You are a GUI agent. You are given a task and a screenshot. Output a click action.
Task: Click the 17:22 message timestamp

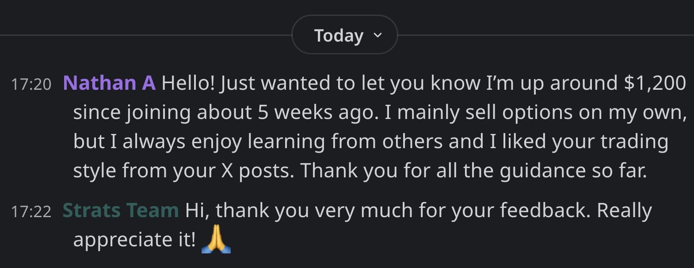click(31, 212)
